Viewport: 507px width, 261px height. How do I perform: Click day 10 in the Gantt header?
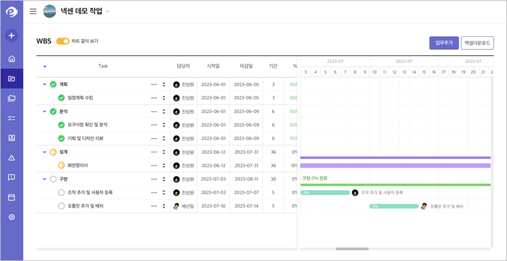[374, 72]
